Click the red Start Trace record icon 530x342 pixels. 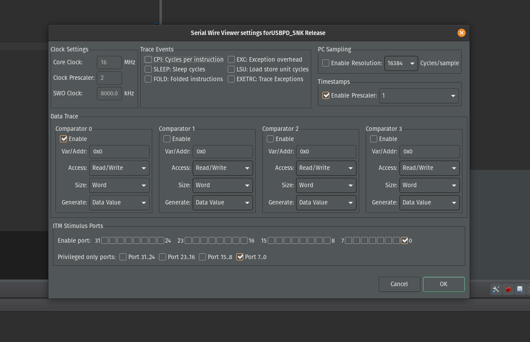click(508, 289)
